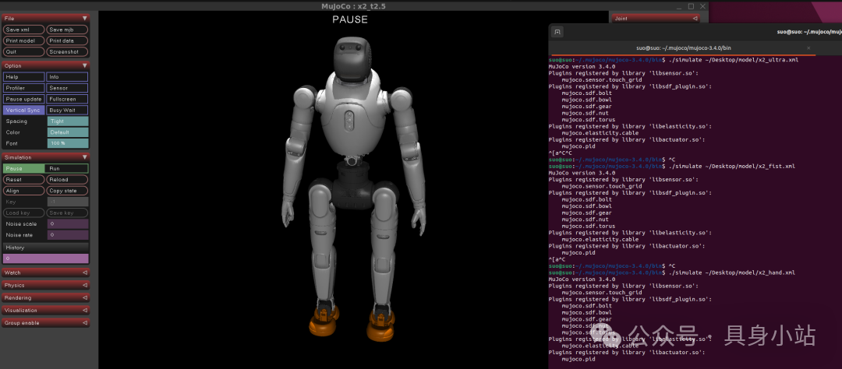Screen dimensions: 842x369
Task: Click the x2_ultra.xml simulate command line
Action: pos(674,59)
